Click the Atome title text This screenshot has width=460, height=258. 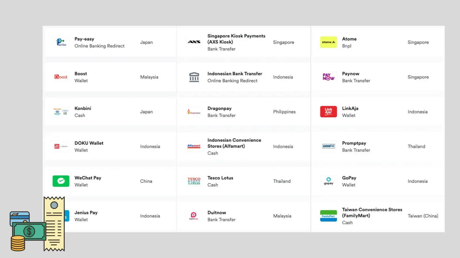coord(349,39)
